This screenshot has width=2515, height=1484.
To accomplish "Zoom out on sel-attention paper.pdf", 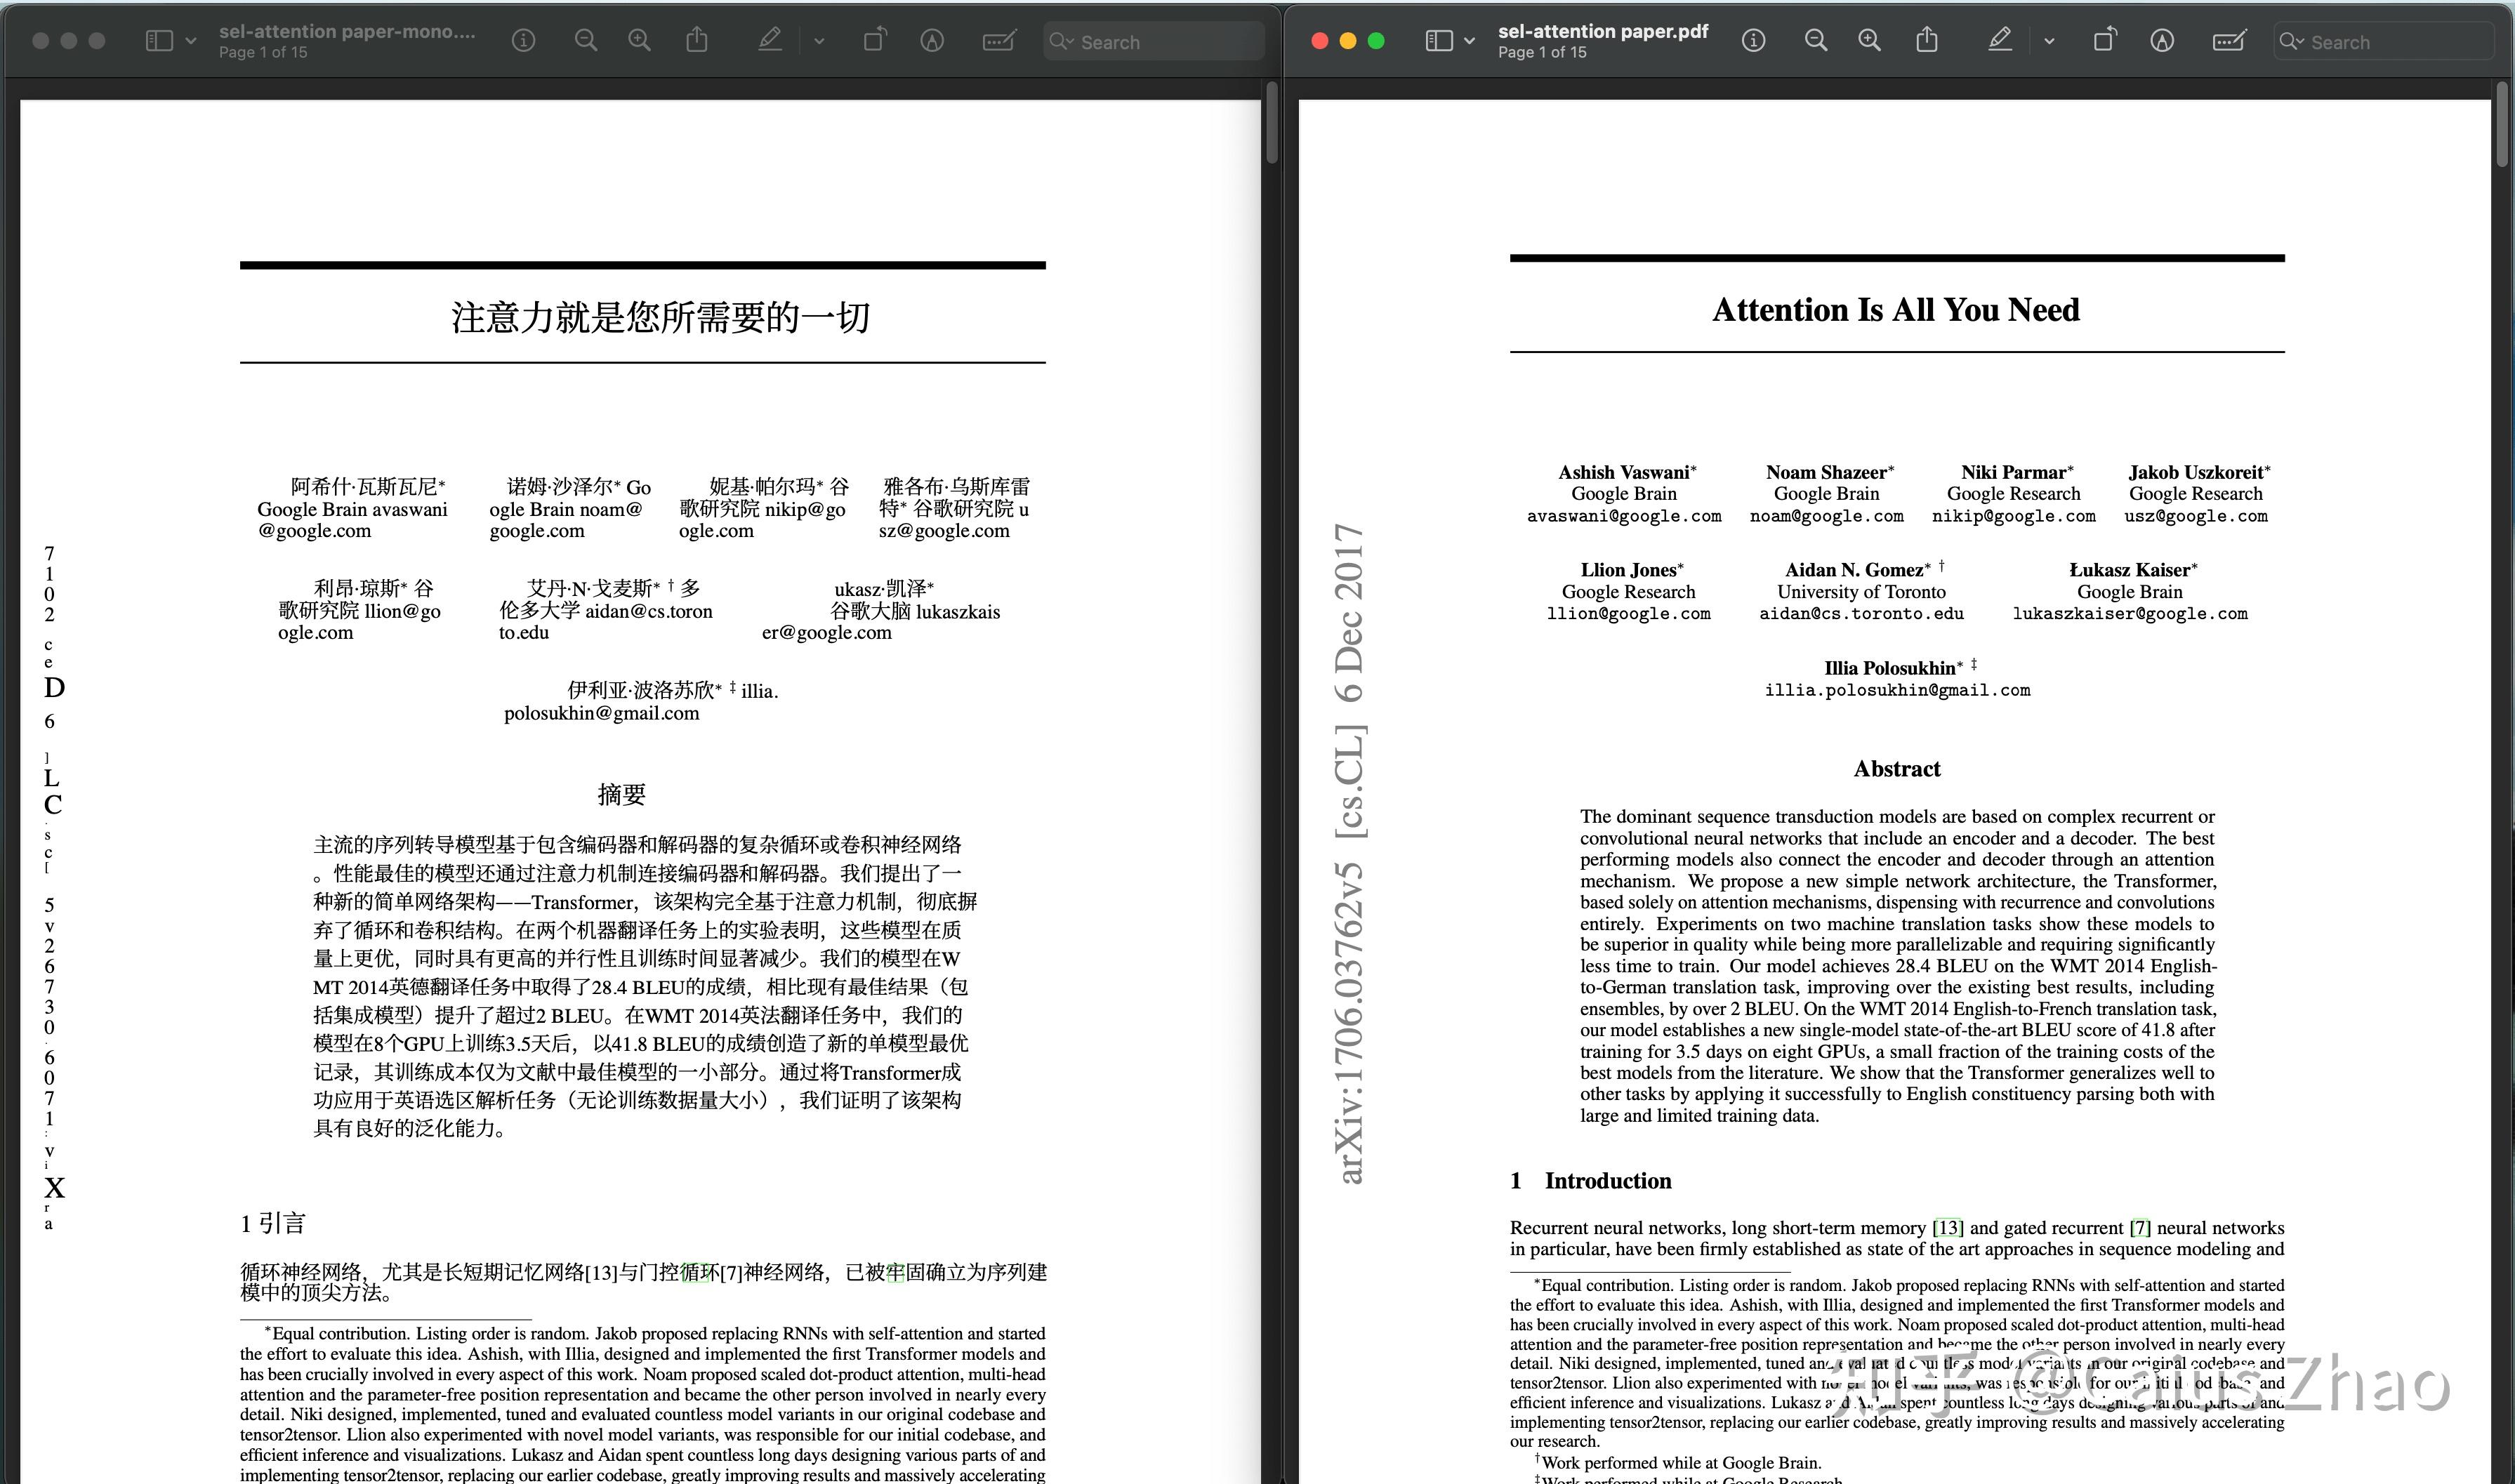I will [1816, 40].
